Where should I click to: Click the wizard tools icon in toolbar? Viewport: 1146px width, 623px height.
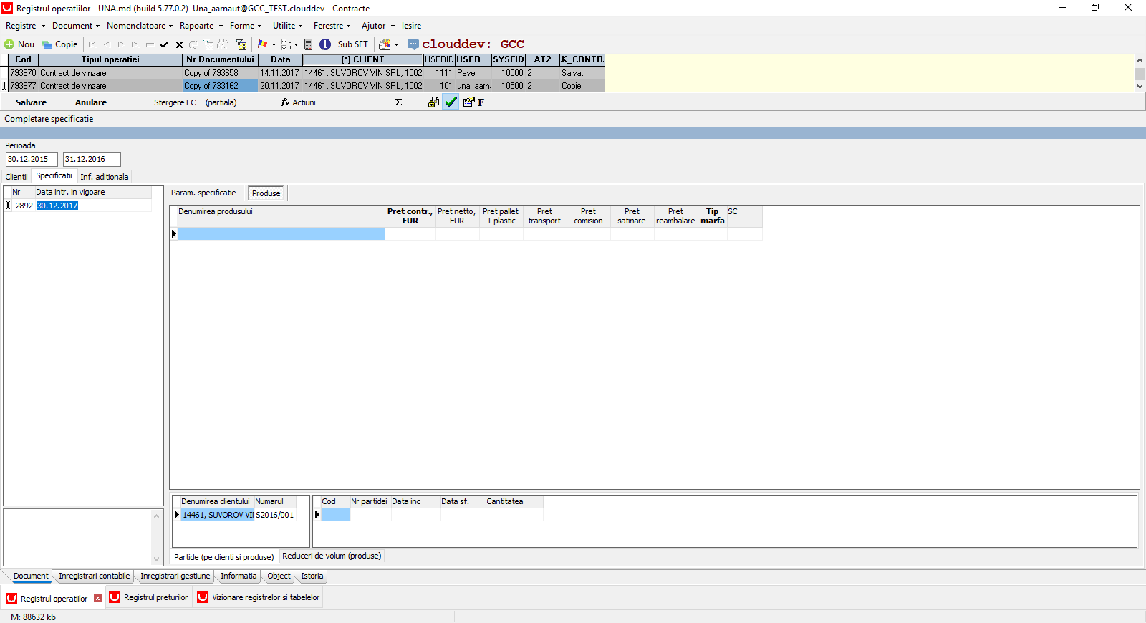click(x=385, y=44)
